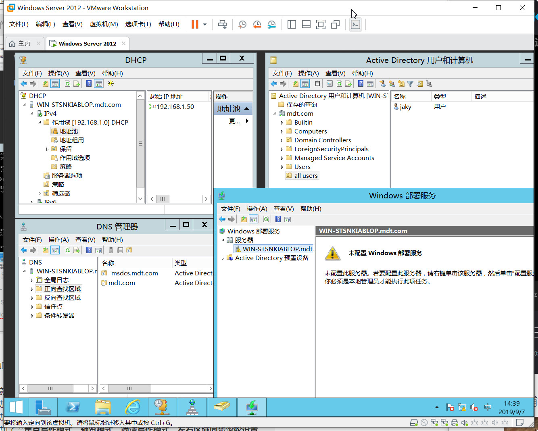Click the refresh icon in DHCP console
The height and width of the screenshot is (431, 538).
click(x=67, y=83)
